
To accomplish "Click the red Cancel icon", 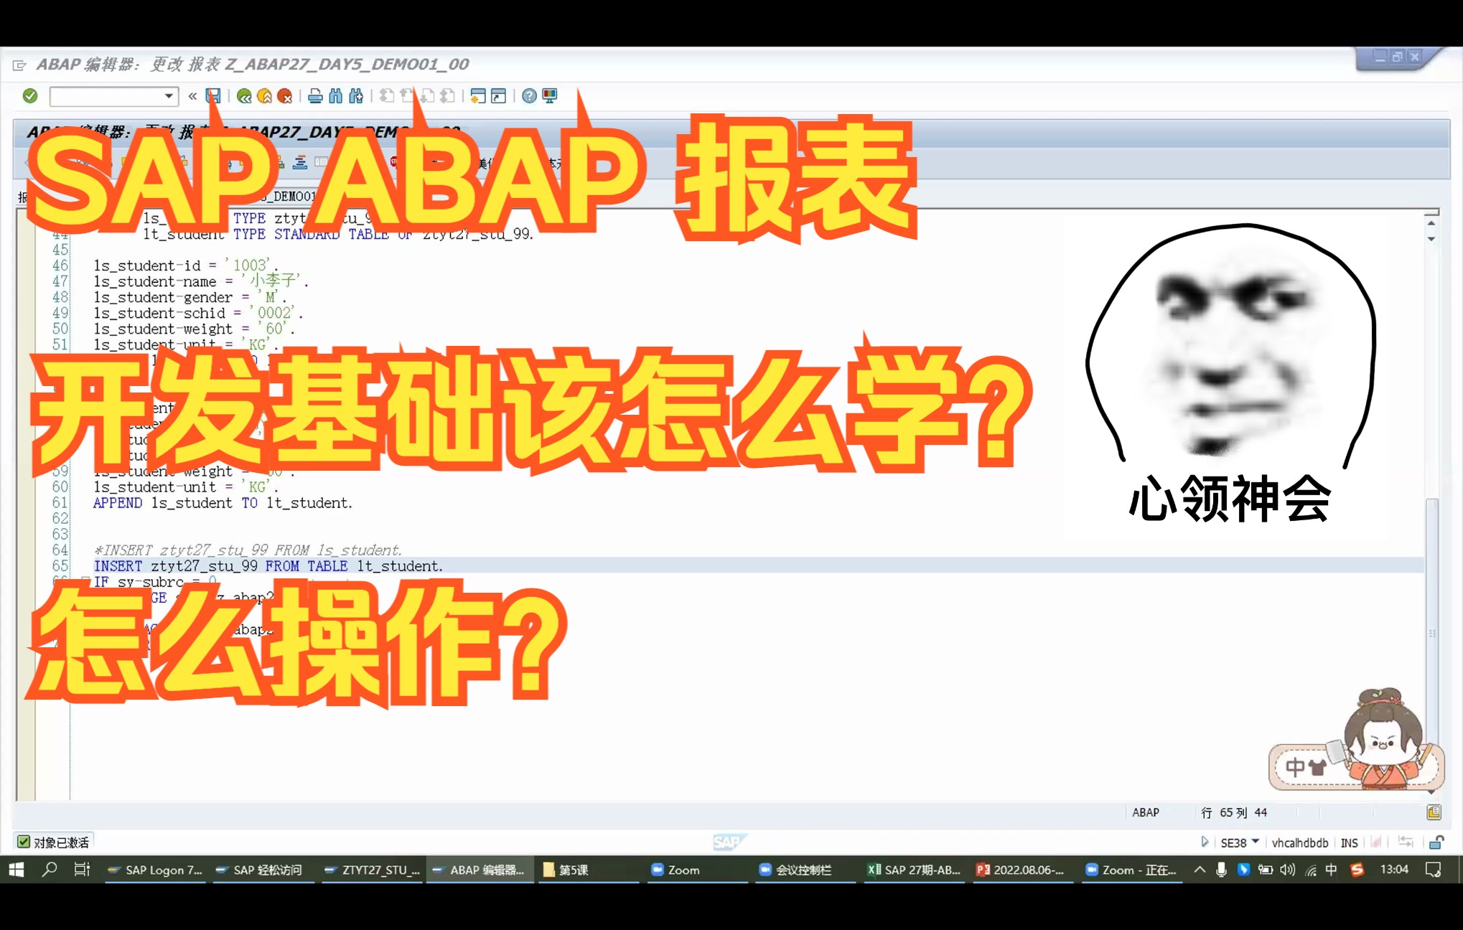I will click(x=284, y=96).
